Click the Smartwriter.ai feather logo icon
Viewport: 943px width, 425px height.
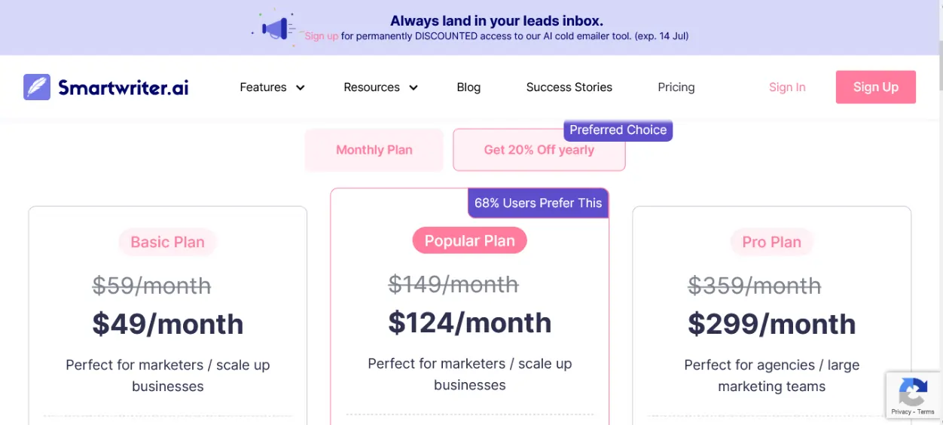point(37,87)
